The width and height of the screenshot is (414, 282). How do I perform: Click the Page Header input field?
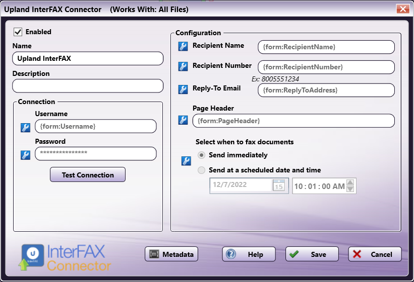tap(293, 121)
